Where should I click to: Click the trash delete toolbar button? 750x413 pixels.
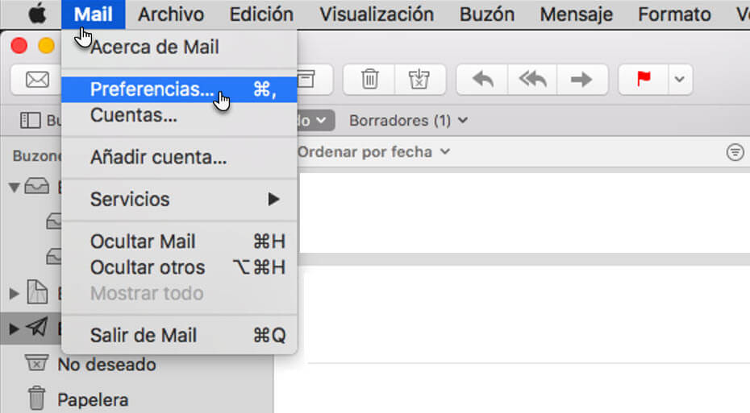369,79
